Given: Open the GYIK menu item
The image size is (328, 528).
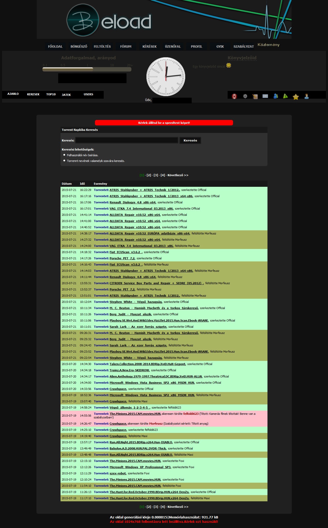Looking at the screenshot, I should 220,47.
